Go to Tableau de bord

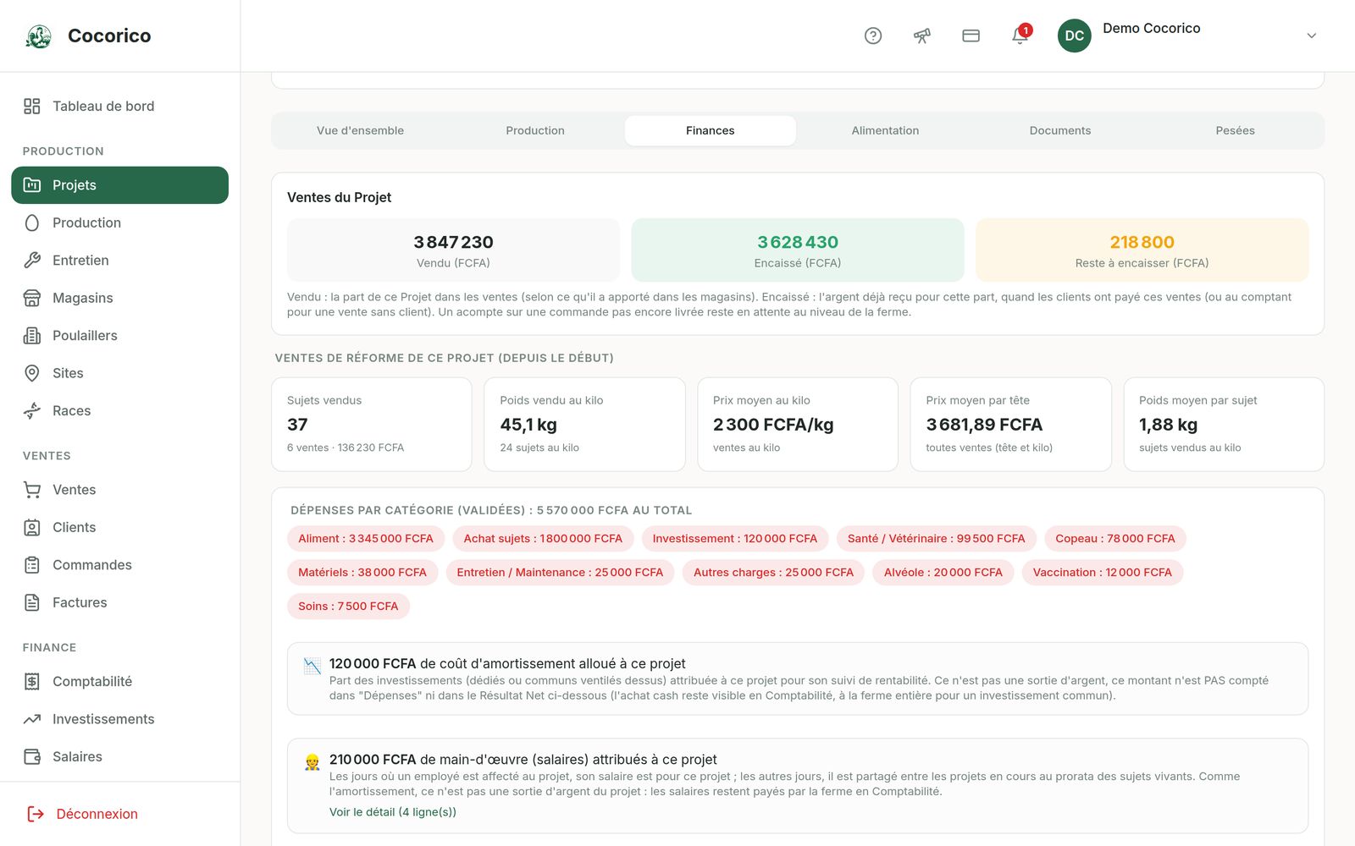coord(119,106)
